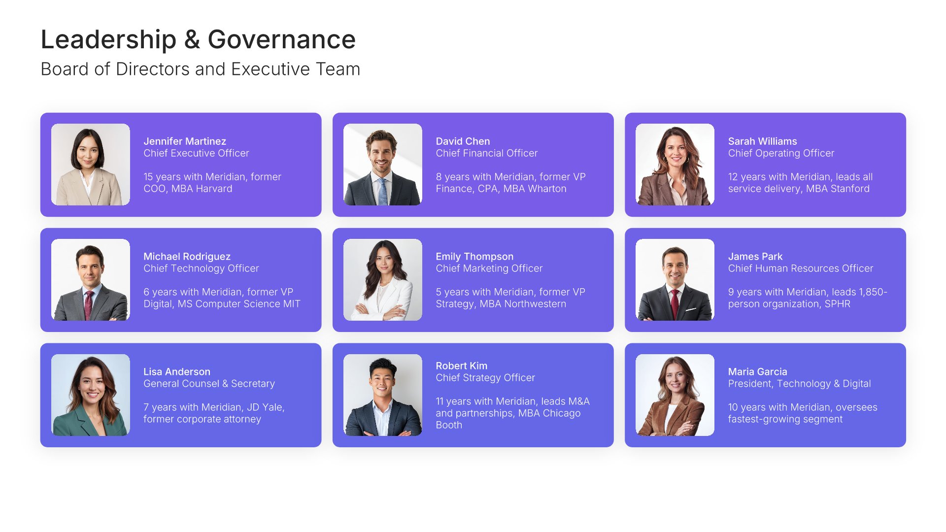Click the "Chief Executive Officer" title text

click(x=196, y=153)
